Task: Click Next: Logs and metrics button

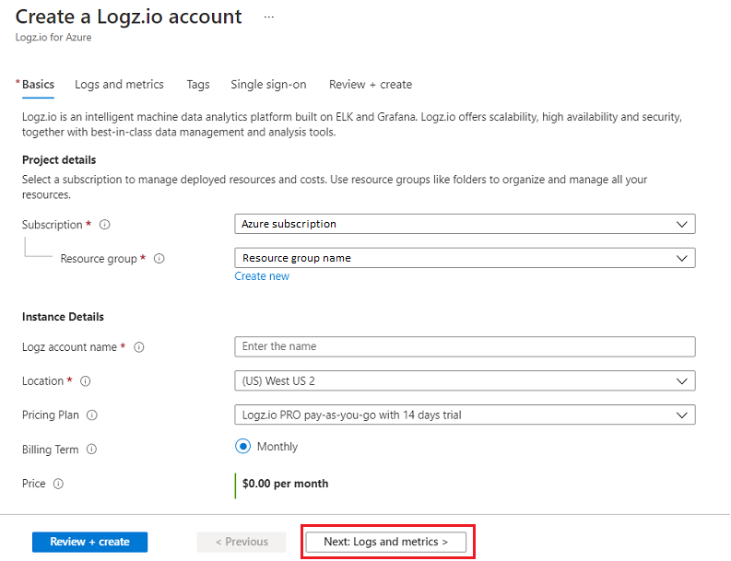Action: (385, 542)
